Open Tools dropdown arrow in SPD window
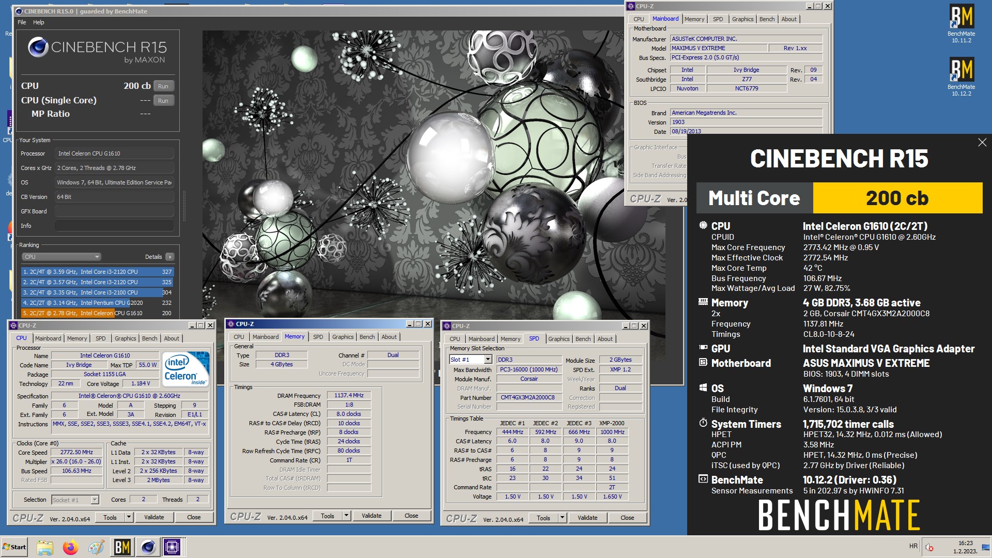992x558 pixels. point(563,518)
